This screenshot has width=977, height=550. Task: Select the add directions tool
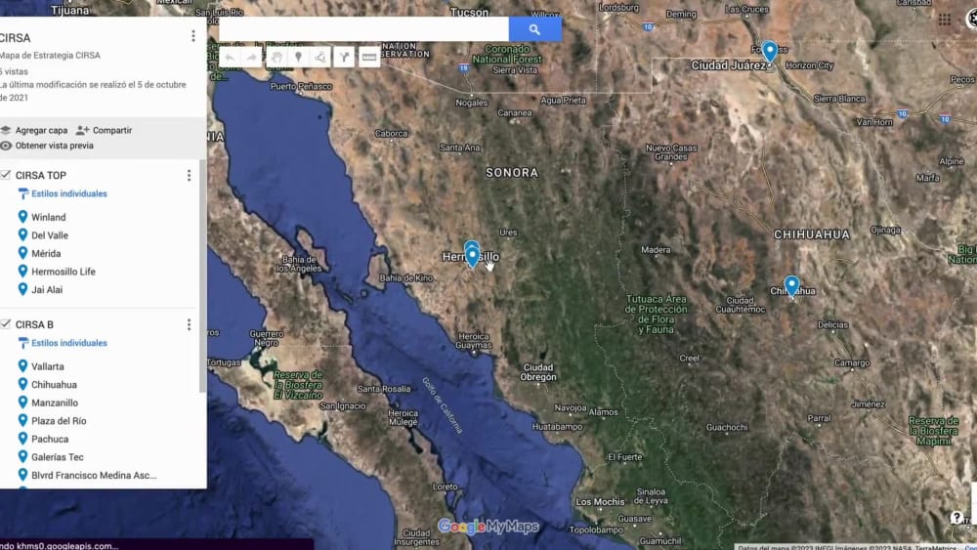(x=344, y=58)
